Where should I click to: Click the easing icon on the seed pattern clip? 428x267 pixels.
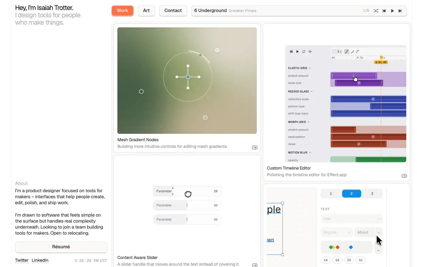pos(373,137)
